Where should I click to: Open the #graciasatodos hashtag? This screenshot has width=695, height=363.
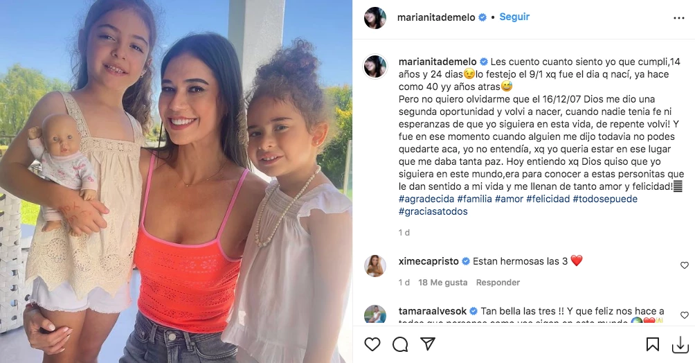coord(433,211)
